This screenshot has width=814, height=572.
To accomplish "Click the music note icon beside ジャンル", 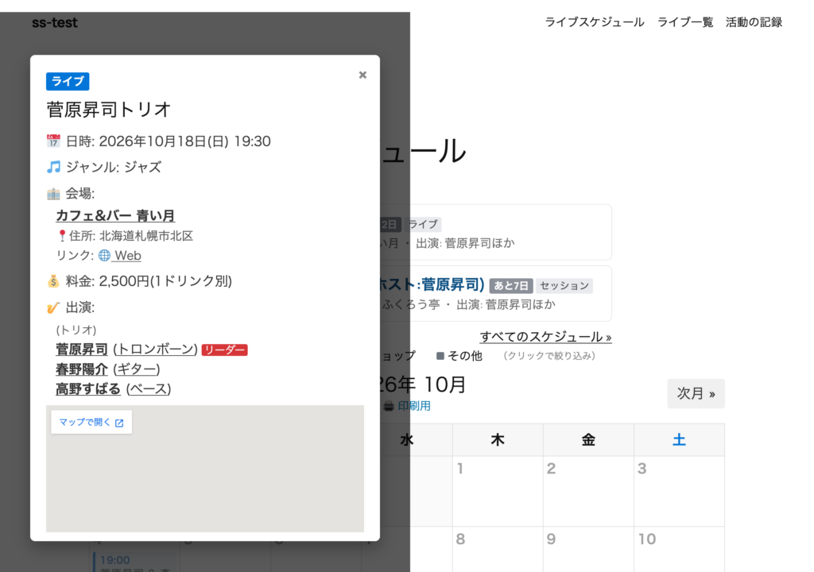I will 53,167.
